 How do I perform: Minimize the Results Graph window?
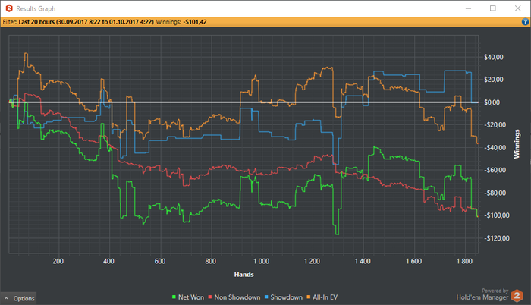468,8
